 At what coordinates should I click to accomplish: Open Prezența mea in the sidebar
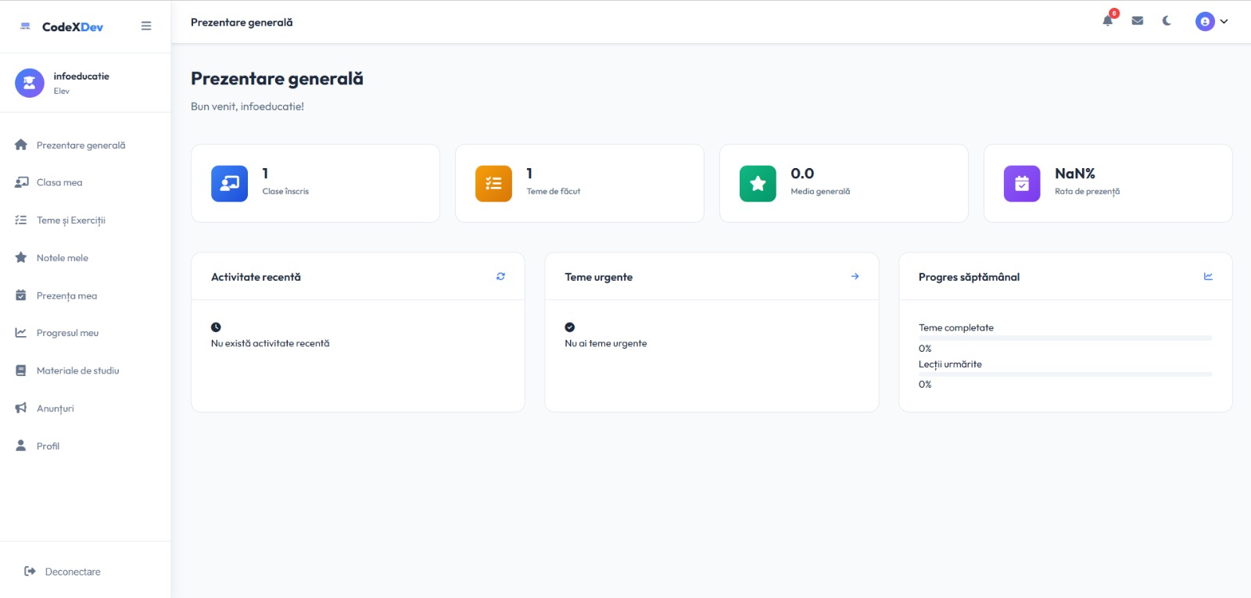[x=85, y=295]
